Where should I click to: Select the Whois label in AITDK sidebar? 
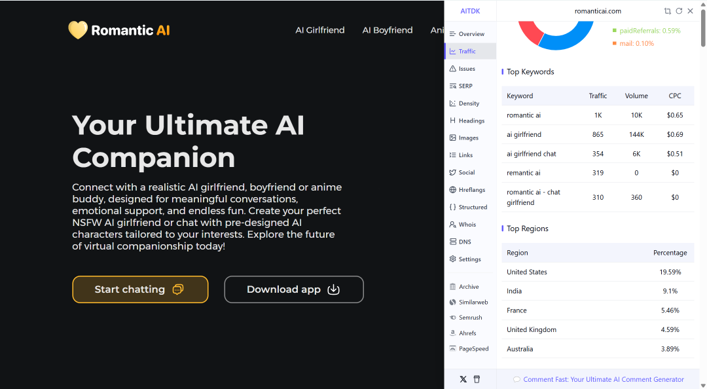point(467,224)
